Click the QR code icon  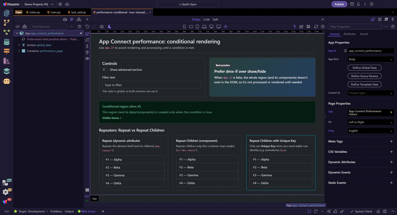tap(308, 26)
